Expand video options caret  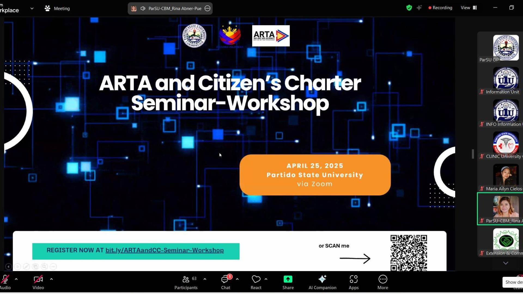coord(51,279)
